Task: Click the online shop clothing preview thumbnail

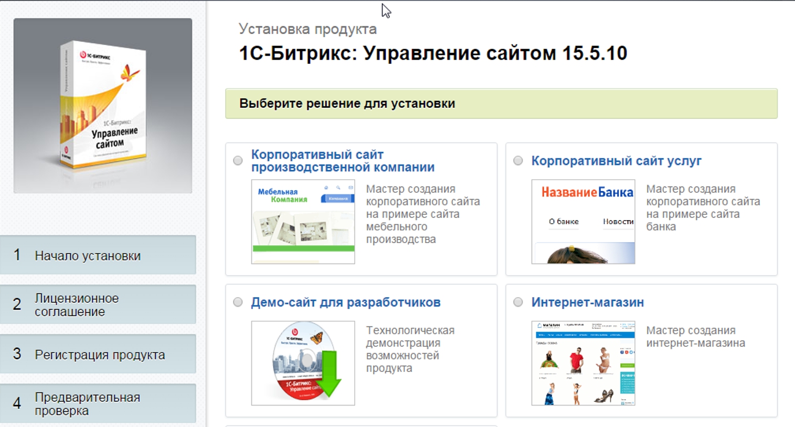Action: coord(583,363)
